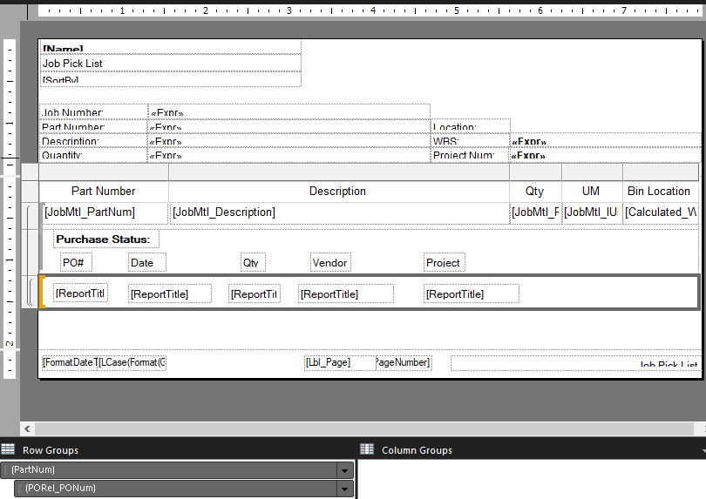The height and width of the screenshot is (499, 706).
Task: Select the Qty label under Purchase Status
Action: click(x=253, y=263)
